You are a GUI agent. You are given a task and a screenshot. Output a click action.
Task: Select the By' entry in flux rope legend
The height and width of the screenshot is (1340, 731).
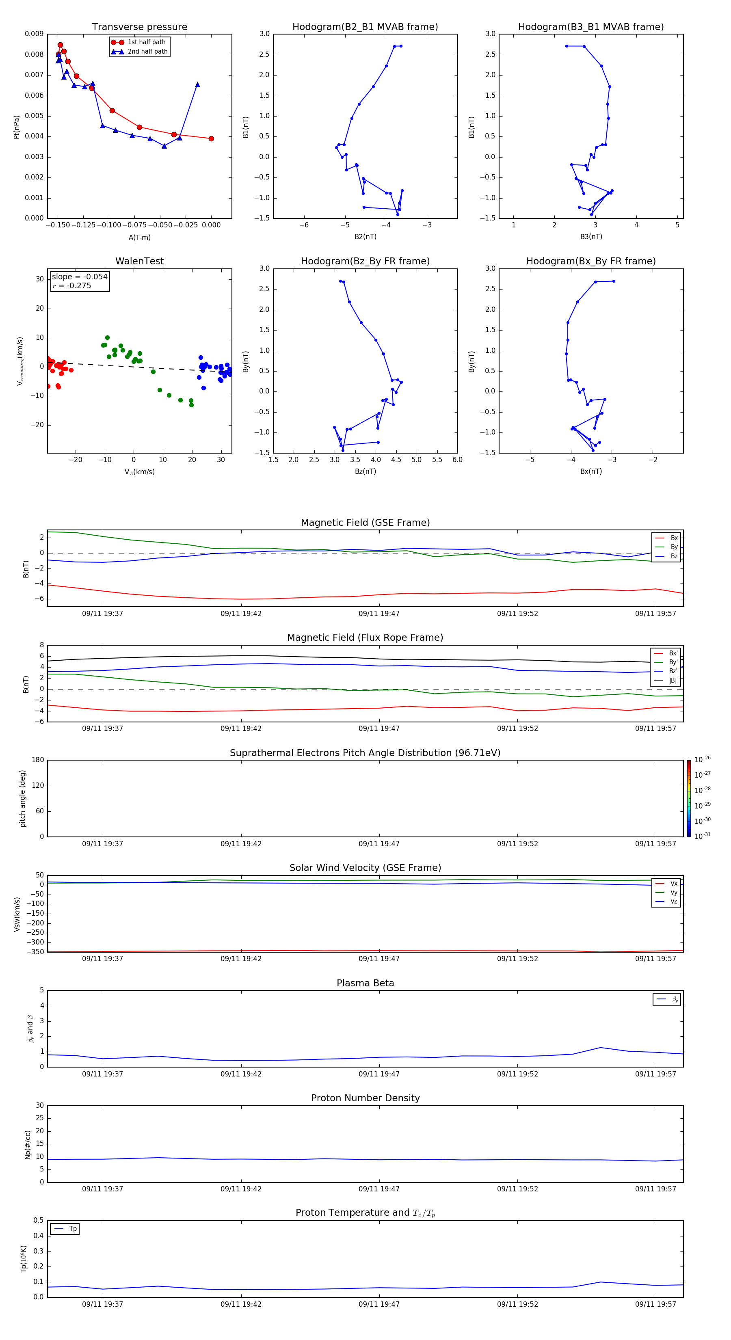(666, 662)
